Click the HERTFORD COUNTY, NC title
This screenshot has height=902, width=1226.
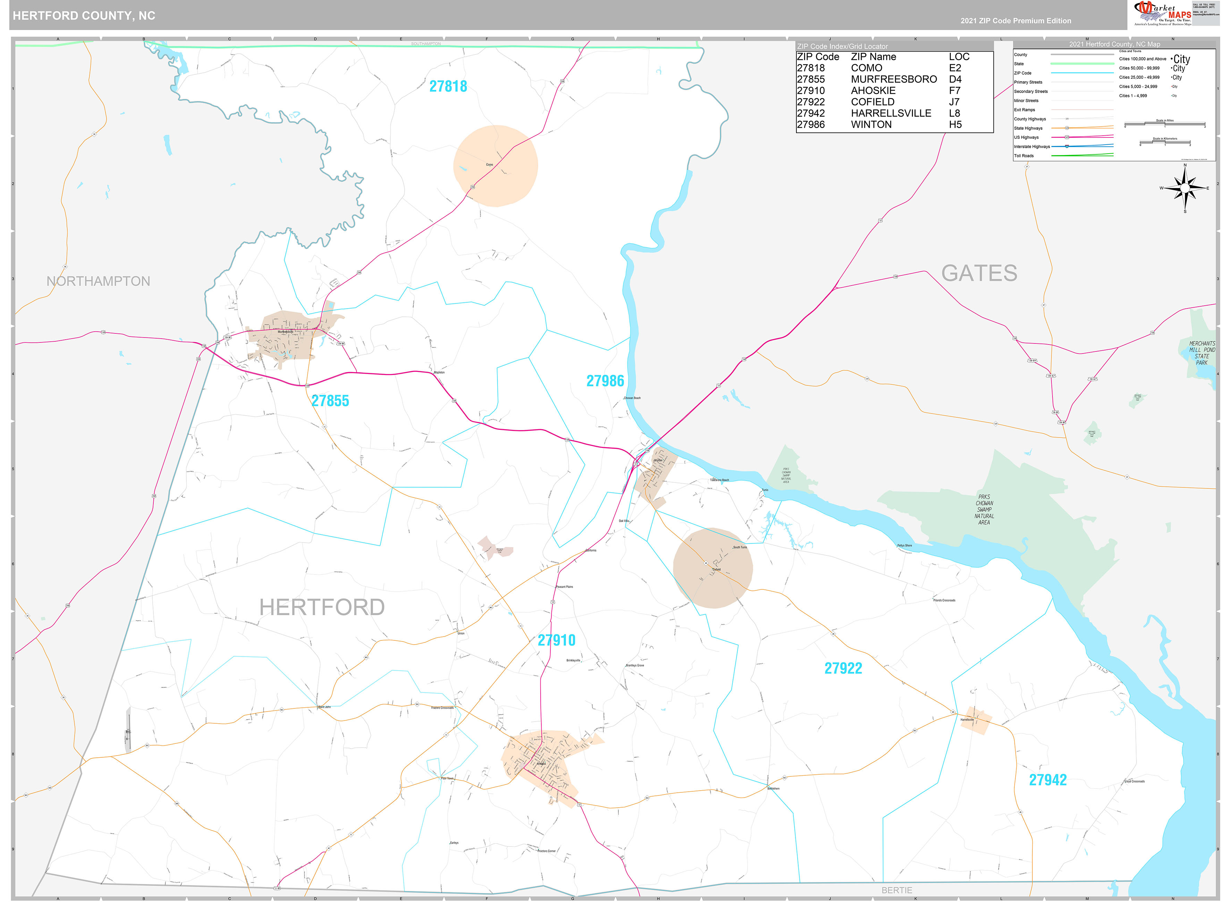click(83, 15)
